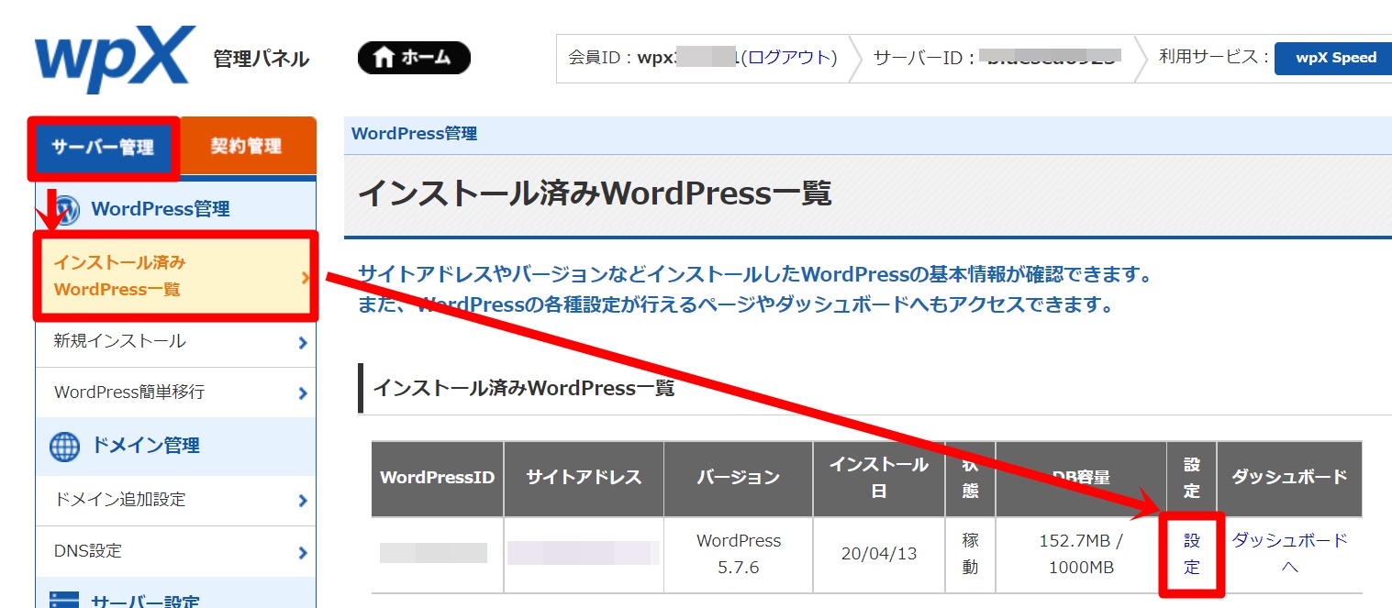Open WordPress簡単移行 sidebar item
Image resolution: width=1392 pixels, height=608 pixels.
pos(176,392)
